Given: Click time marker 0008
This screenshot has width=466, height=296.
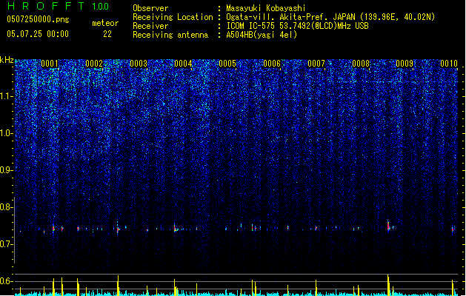Looking at the screenshot, I should (361, 64).
